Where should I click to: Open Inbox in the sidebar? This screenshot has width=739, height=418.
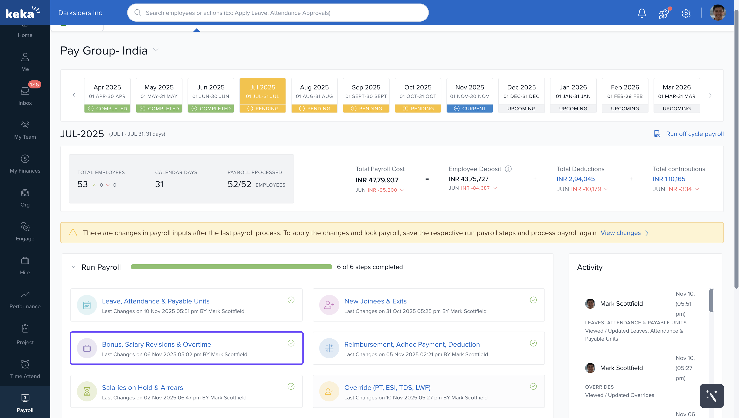coord(25,95)
